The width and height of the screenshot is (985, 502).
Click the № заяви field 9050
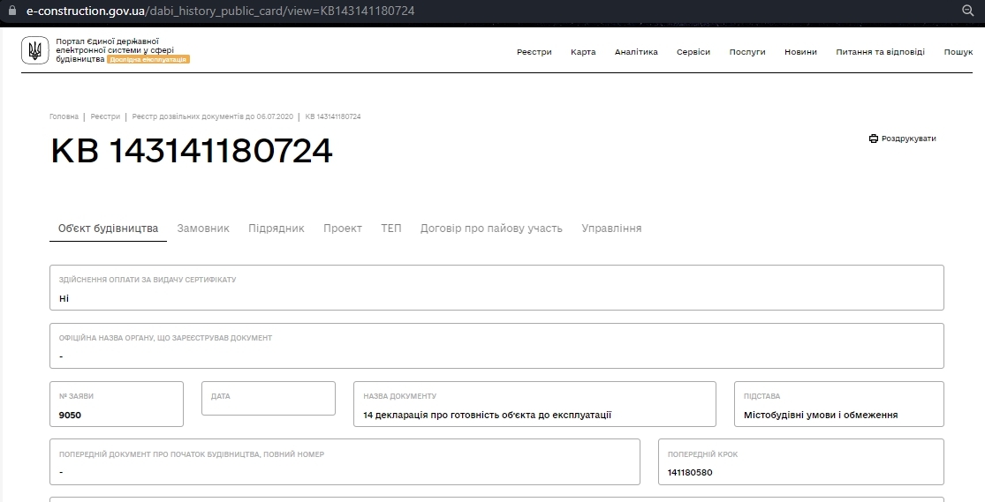click(117, 404)
